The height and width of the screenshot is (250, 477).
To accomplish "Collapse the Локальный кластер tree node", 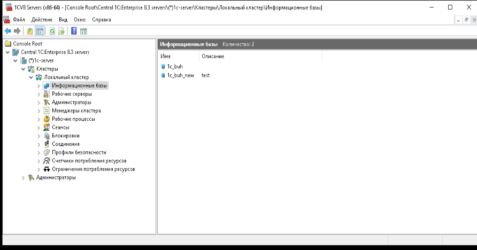I will pyautogui.click(x=30, y=77).
